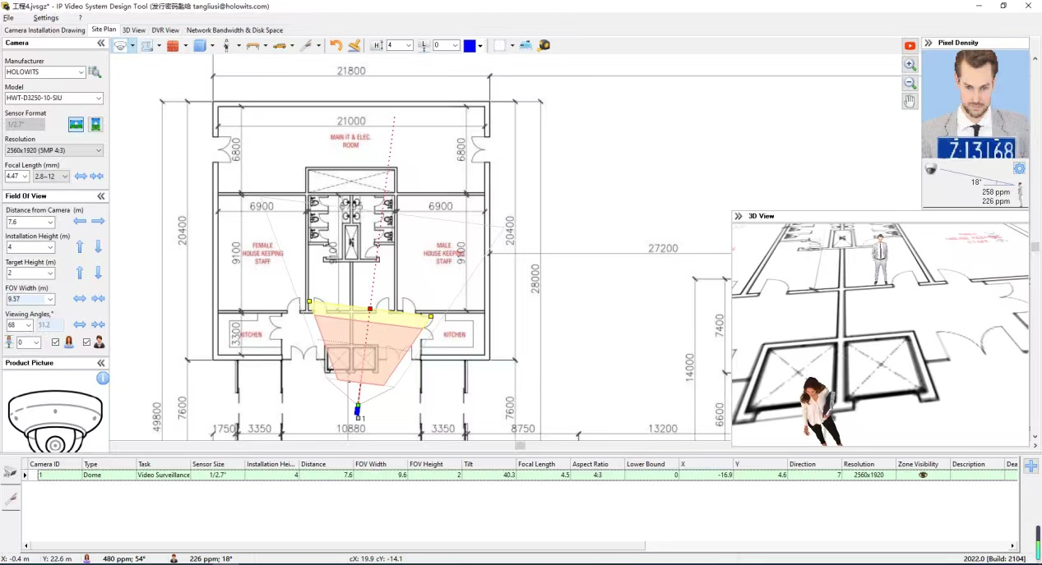Open the Manufacturer dropdown
Image resolution: width=1042 pixels, height=565 pixels.
[x=81, y=72]
